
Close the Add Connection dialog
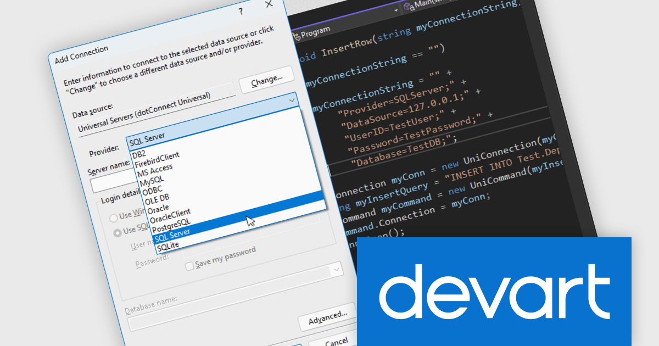click(x=269, y=4)
